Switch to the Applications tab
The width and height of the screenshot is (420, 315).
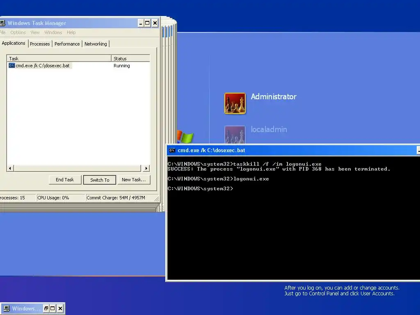point(14,43)
